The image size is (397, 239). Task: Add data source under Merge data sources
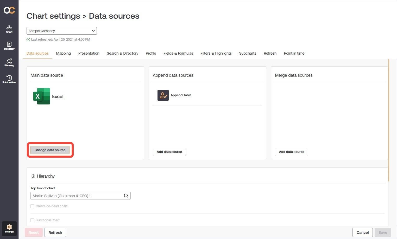click(292, 152)
